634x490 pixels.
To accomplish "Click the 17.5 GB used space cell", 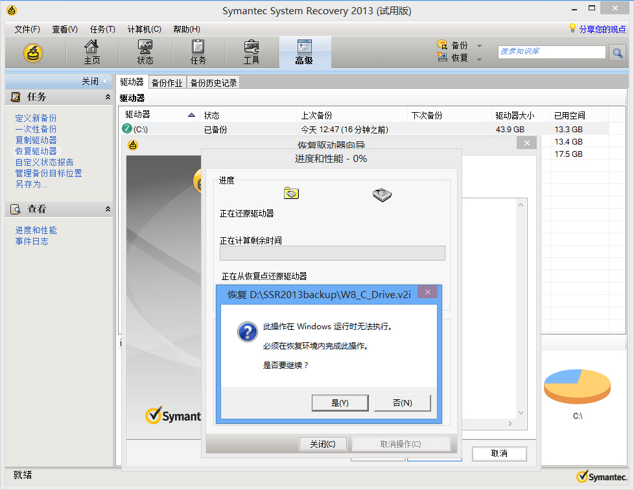I will tap(569, 154).
